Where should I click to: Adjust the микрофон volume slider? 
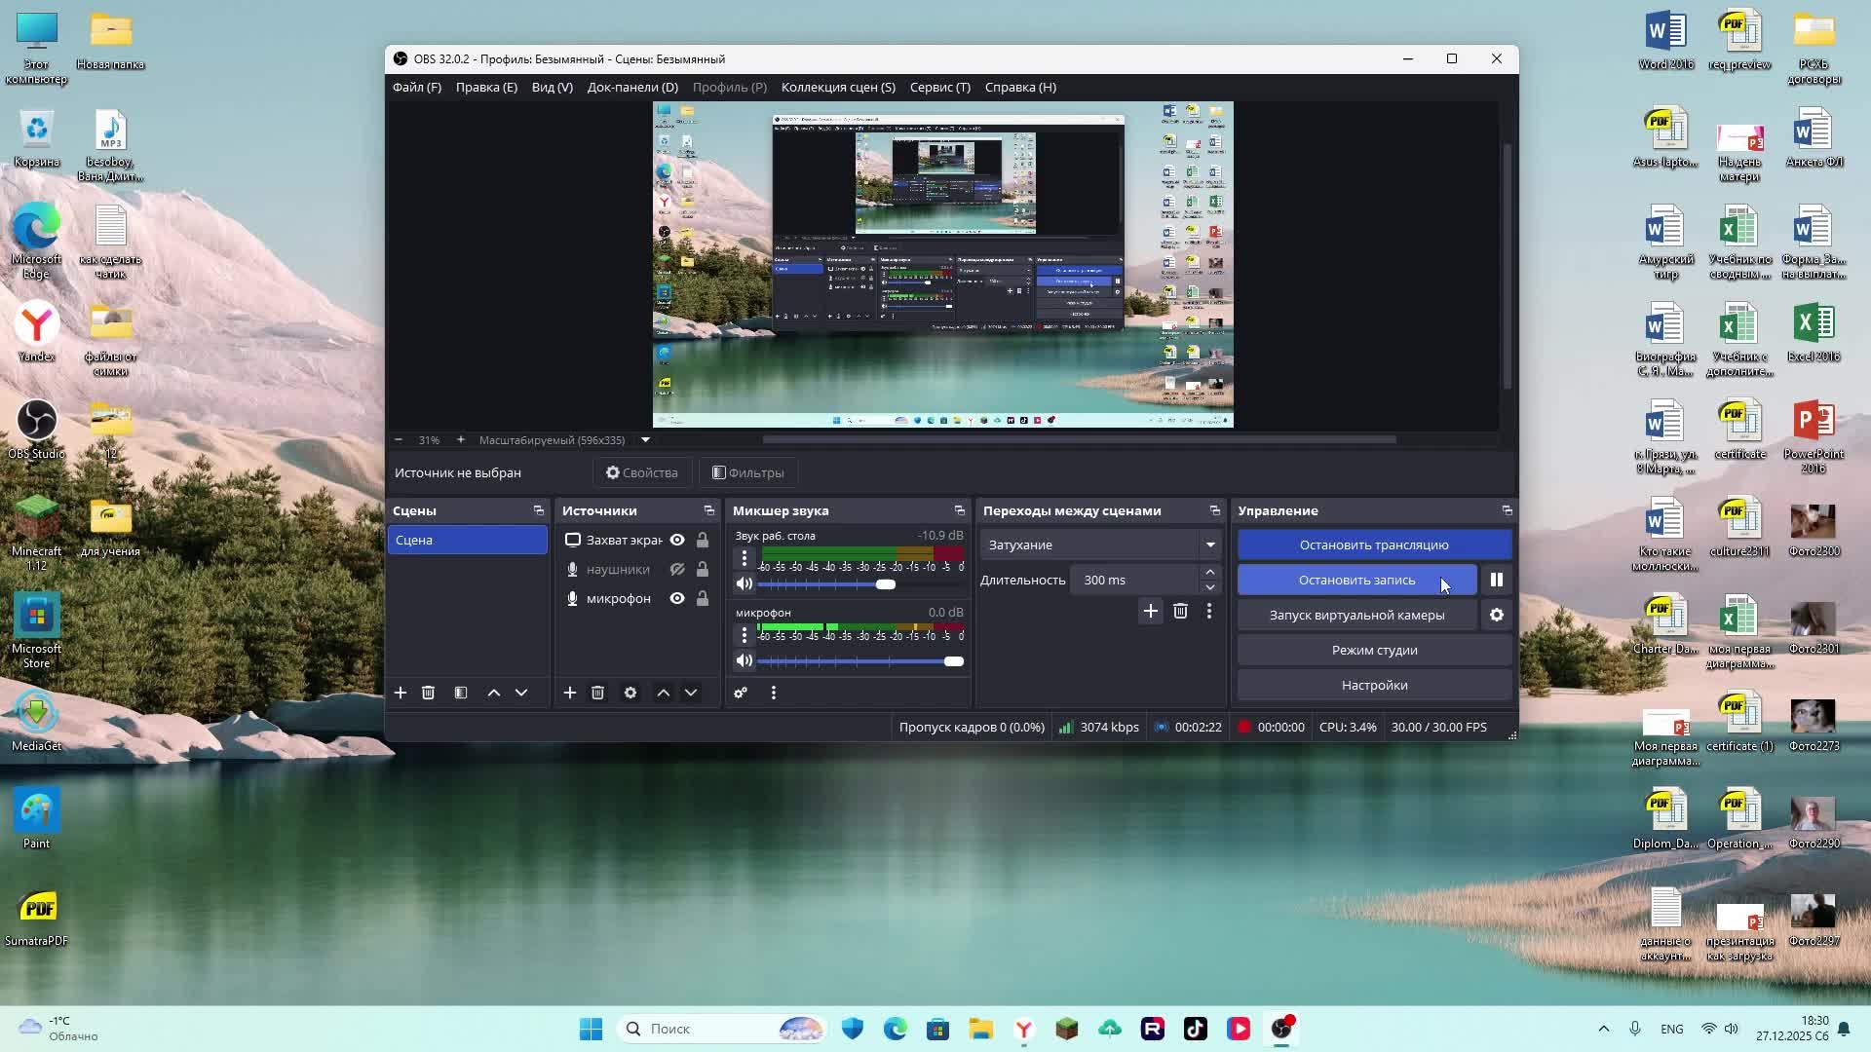(953, 661)
